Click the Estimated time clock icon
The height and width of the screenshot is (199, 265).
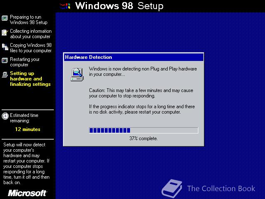(5, 116)
